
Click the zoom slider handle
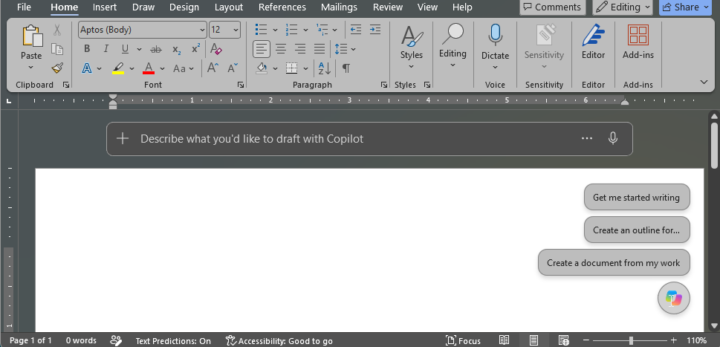point(632,340)
